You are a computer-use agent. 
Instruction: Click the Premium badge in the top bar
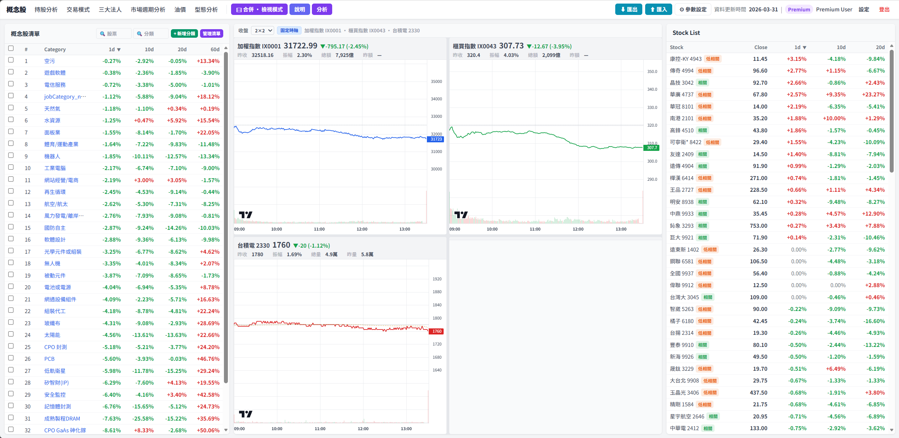click(x=799, y=10)
